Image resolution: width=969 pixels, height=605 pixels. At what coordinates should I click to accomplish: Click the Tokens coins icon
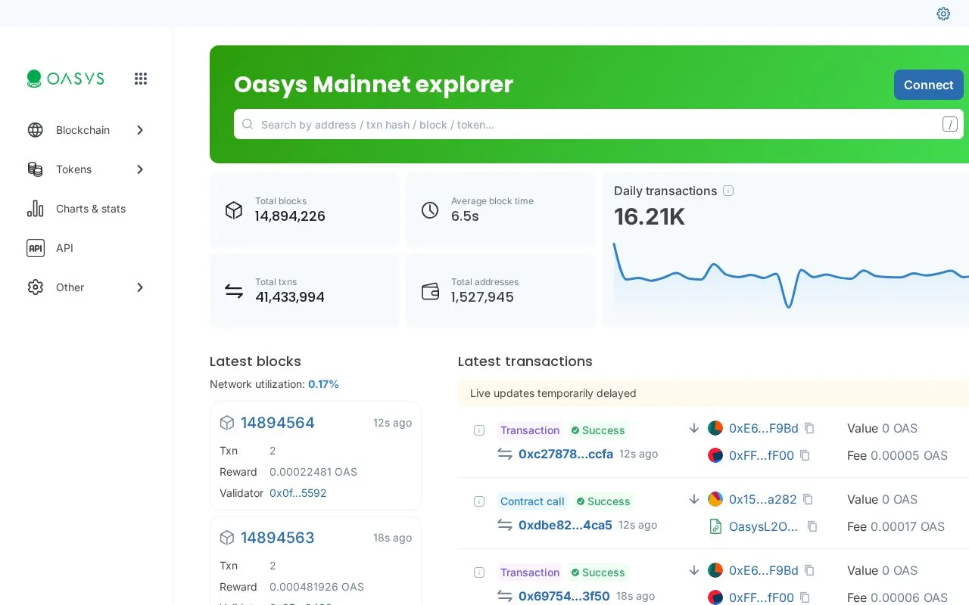36,169
